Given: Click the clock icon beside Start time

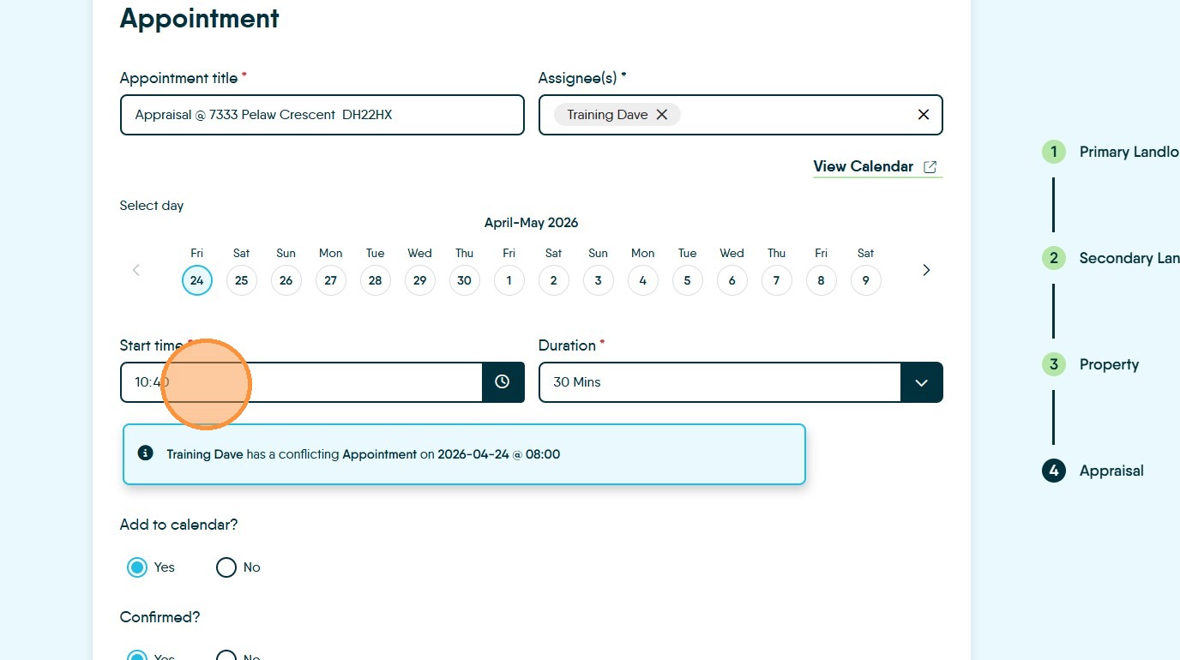Looking at the screenshot, I should coord(503,382).
